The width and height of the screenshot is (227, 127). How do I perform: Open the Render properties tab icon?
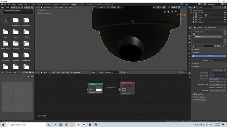[x=189, y=36]
